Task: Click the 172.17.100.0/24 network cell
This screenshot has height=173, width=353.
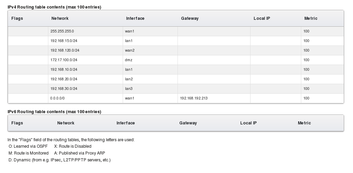Action: click(x=64, y=60)
